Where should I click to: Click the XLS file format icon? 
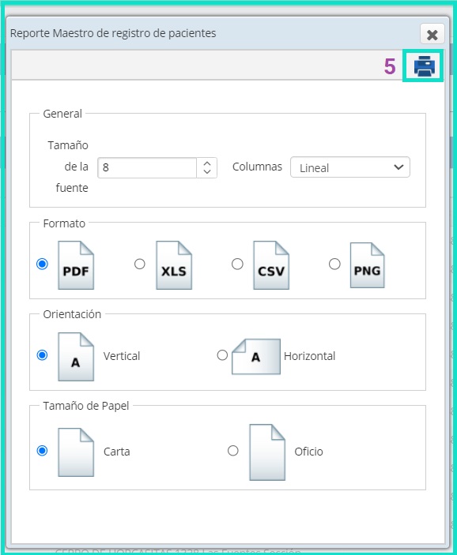tap(174, 265)
